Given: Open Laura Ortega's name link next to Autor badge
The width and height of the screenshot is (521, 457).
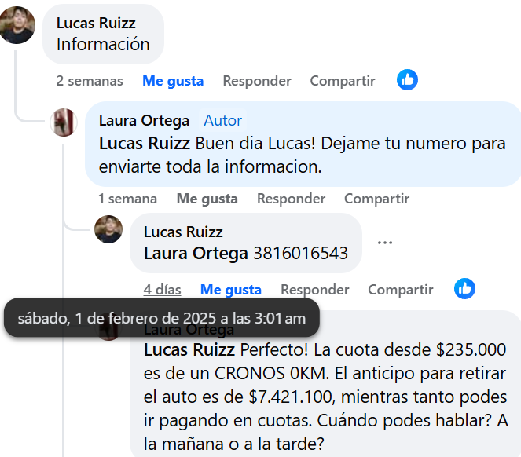Looking at the screenshot, I should tap(144, 120).
